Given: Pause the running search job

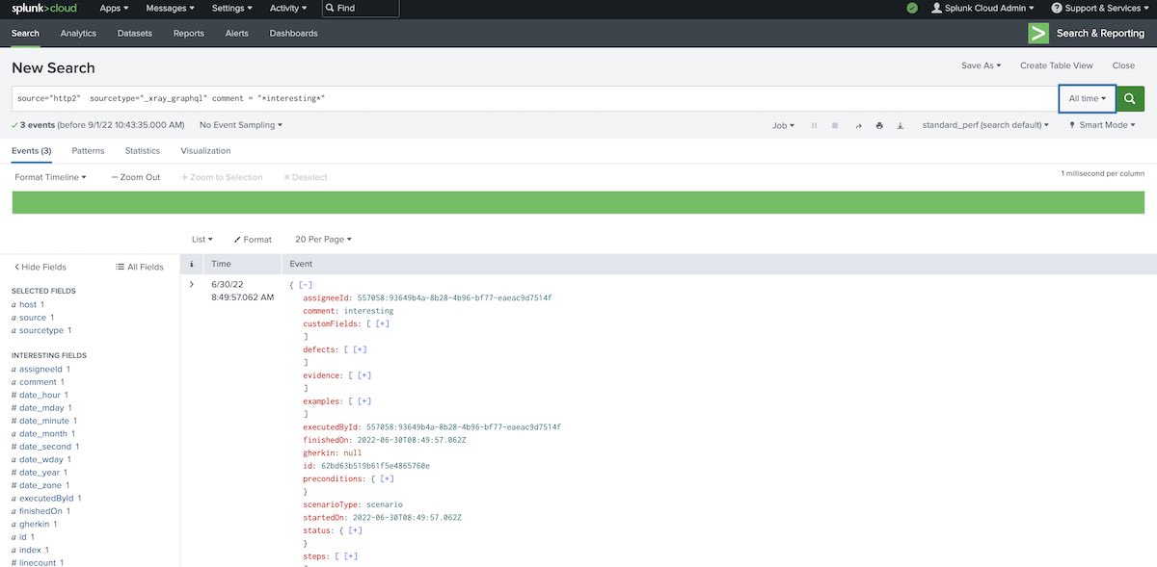Looking at the screenshot, I should coord(814,125).
